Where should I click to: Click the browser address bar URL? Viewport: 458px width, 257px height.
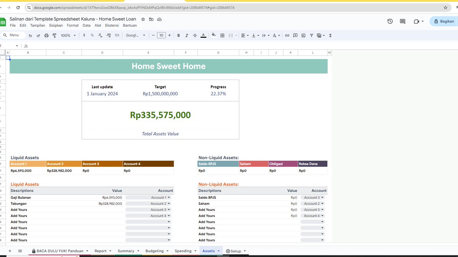[x=134, y=8]
